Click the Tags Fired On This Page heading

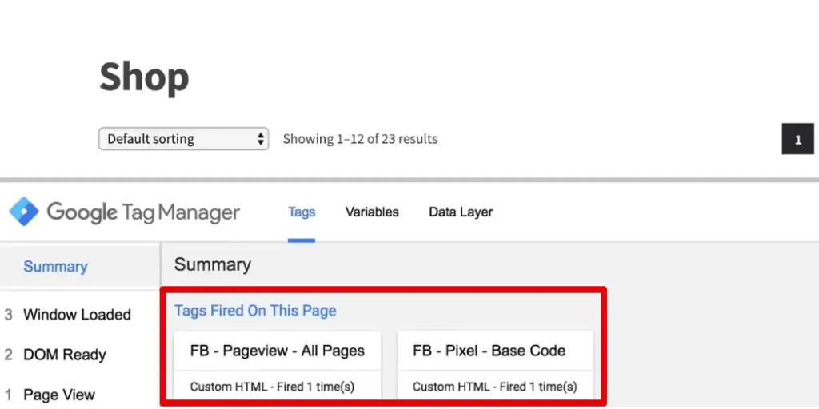click(255, 311)
